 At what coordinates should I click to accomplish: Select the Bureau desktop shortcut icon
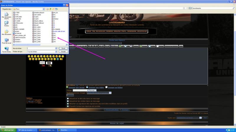point(6,24)
